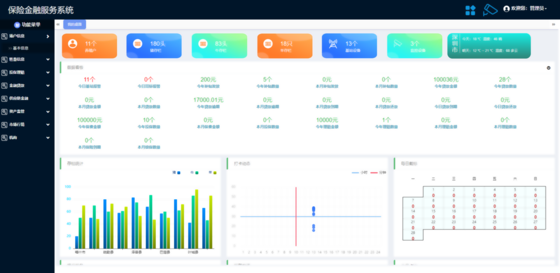The image size is (560, 273).
Task: Click the grid apps icon in header
Action: coord(470,10)
